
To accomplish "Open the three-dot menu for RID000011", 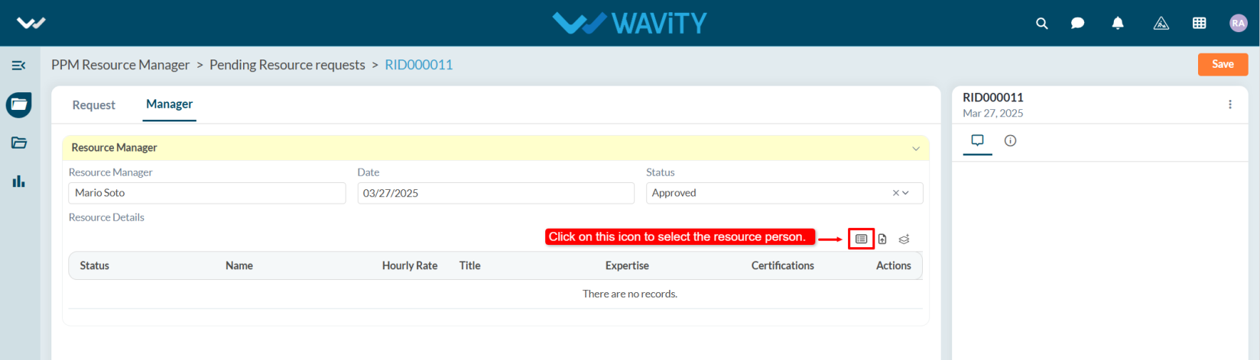I will point(1230,104).
